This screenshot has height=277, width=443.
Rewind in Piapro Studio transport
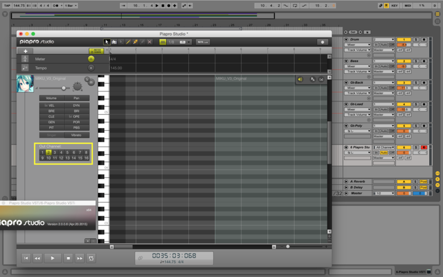tap(37, 258)
